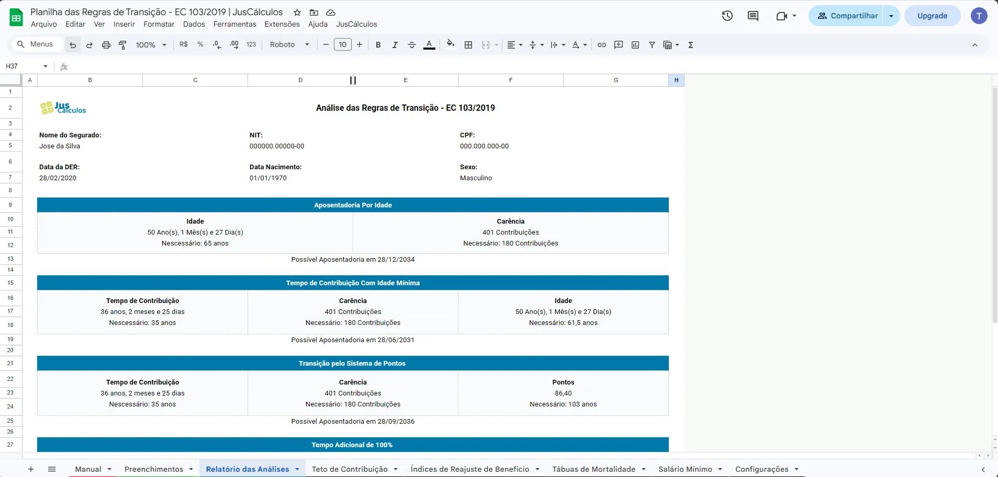Format as percent
The width and height of the screenshot is (998, 477).
click(x=200, y=45)
